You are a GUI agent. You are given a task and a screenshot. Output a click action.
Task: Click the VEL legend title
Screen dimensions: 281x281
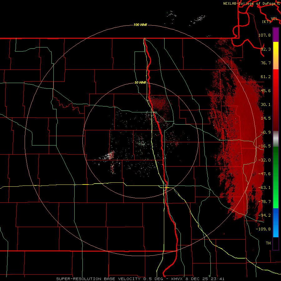click(x=274, y=19)
